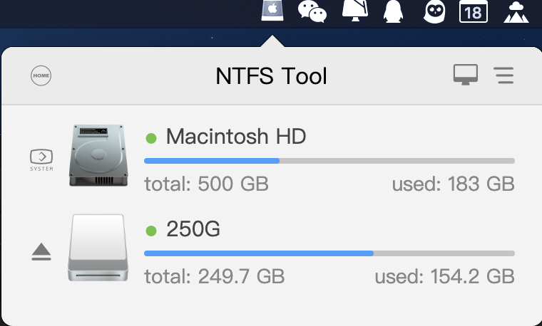Screen dimensions: 542x326
Task: Click the calendar 18 menu bar icon
Action: [x=473, y=12]
